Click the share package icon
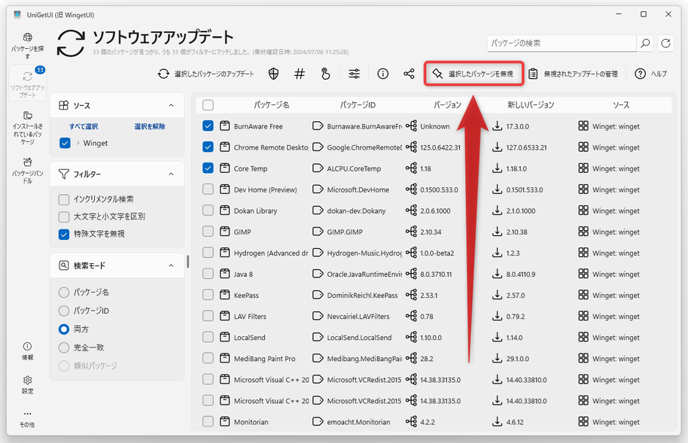This screenshot has width=688, height=443. 409,74
